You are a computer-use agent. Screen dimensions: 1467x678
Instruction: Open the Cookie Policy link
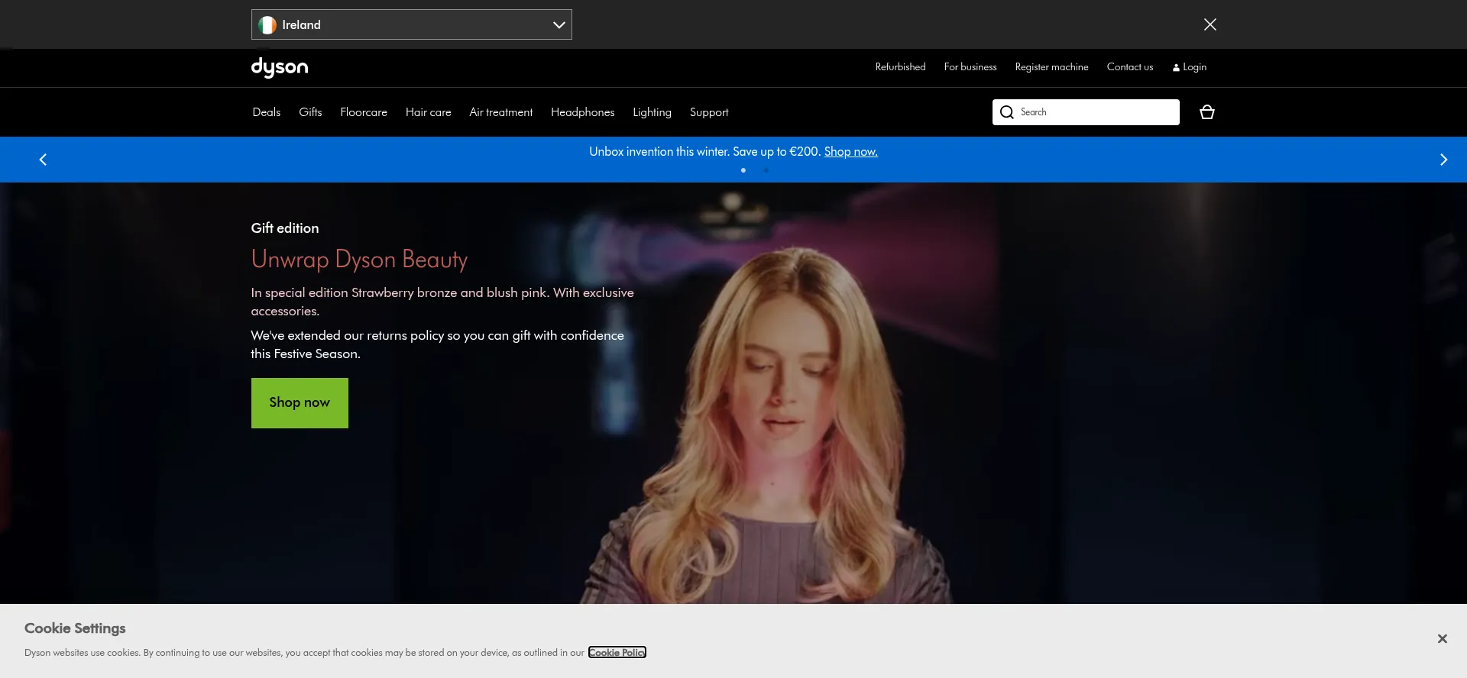click(x=617, y=653)
